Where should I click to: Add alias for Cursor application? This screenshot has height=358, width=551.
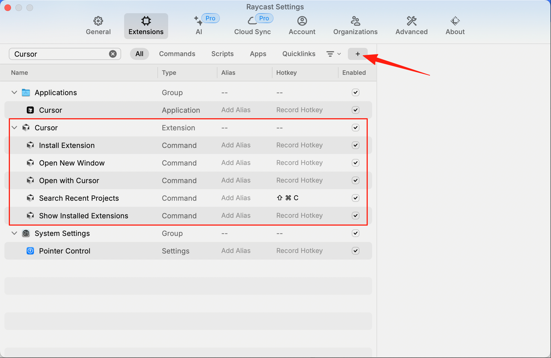236,110
